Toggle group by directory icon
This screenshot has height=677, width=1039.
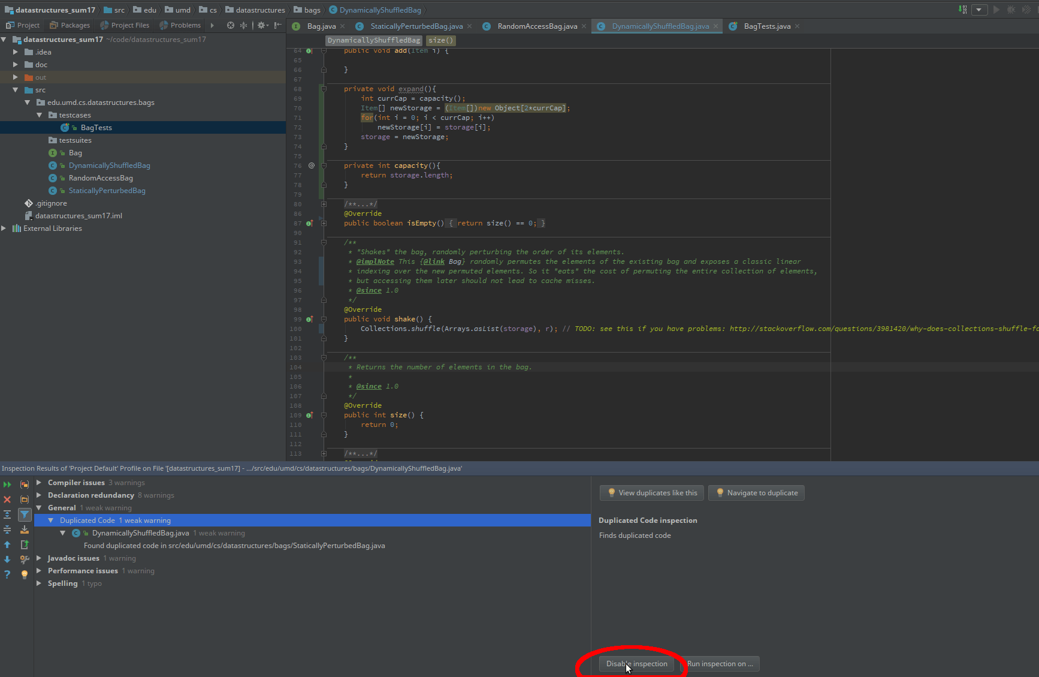tap(25, 499)
